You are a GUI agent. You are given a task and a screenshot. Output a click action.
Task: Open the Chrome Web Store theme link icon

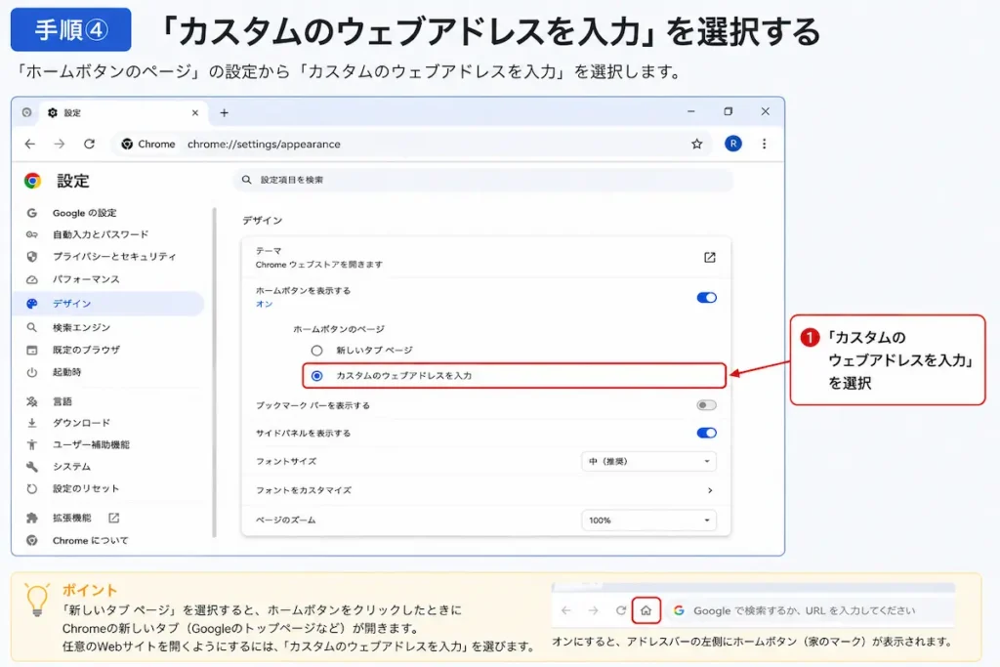[x=709, y=258]
